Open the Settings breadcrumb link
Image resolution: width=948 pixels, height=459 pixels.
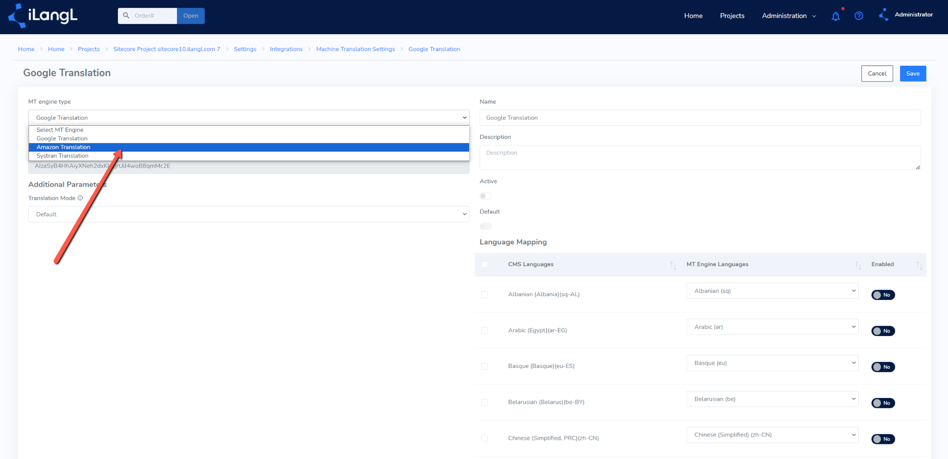click(x=245, y=49)
